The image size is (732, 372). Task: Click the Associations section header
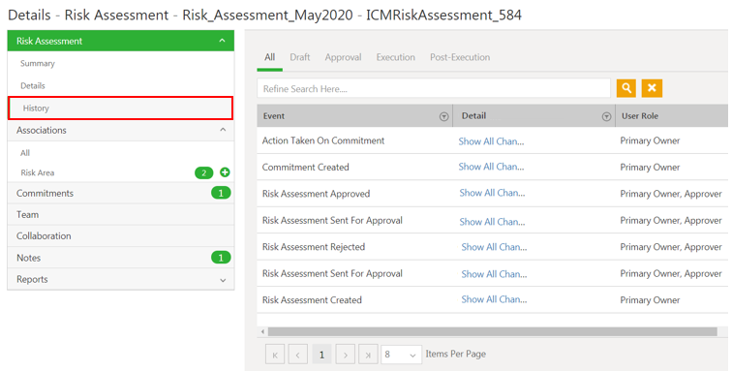(120, 130)
